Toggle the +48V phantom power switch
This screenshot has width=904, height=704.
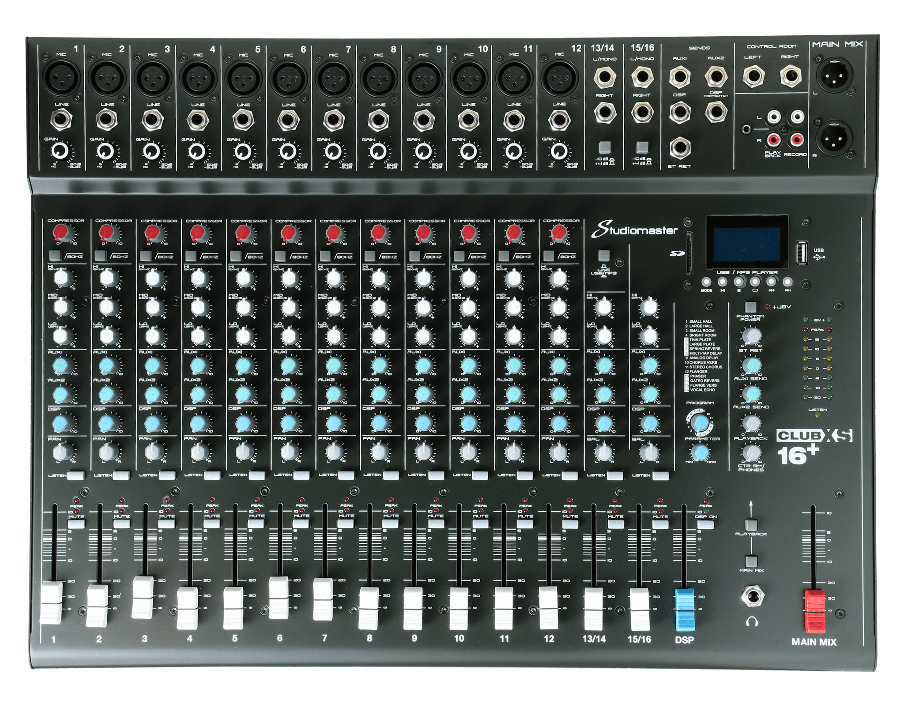750,307
